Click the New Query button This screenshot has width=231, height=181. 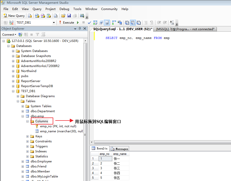click(14, 16)
